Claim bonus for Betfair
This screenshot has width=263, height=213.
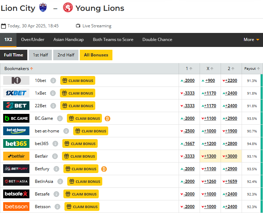coord(79,156)
